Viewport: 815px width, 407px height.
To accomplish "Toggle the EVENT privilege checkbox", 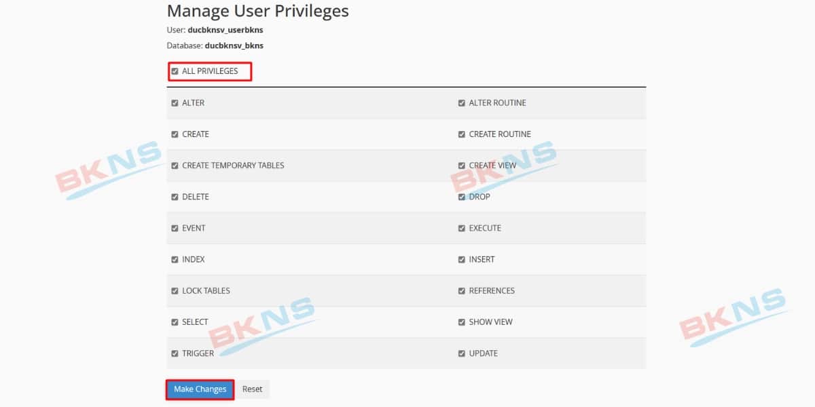I will point(175,228).
